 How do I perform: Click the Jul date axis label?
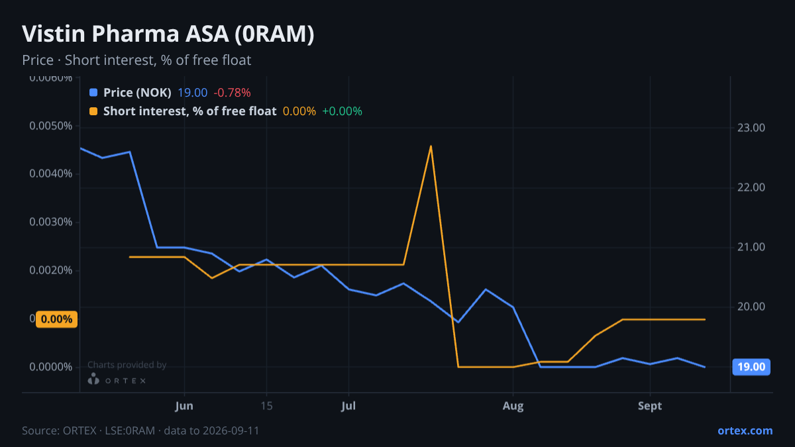pyautogui.click(x=348, y=406)
